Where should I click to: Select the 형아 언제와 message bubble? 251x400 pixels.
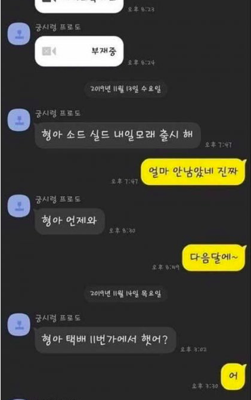coord(70,221)
